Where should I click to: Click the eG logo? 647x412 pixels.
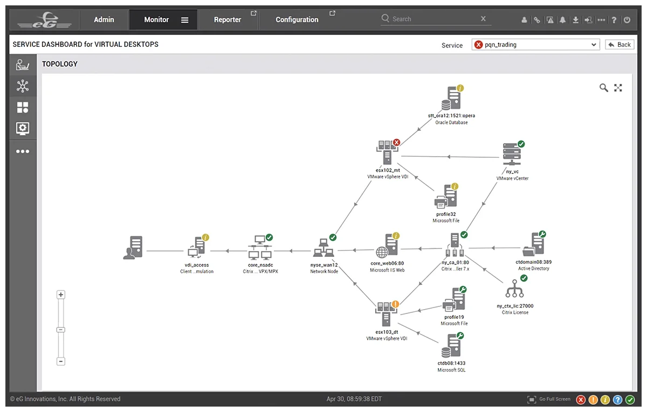click(44, 21)
